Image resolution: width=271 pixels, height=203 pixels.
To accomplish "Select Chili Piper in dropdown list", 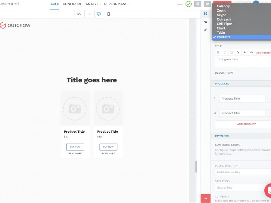I will tap(224, 24).
